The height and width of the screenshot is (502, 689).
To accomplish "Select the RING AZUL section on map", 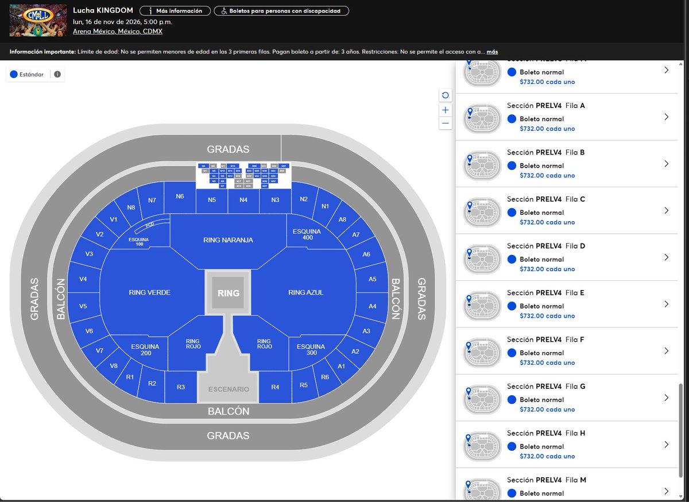I will pyautogui.click(x=306, y=292).
